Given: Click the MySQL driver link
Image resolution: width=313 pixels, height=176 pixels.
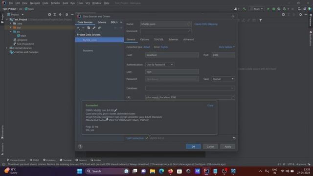Looking at the screenshot, I should tap(164, 47).
